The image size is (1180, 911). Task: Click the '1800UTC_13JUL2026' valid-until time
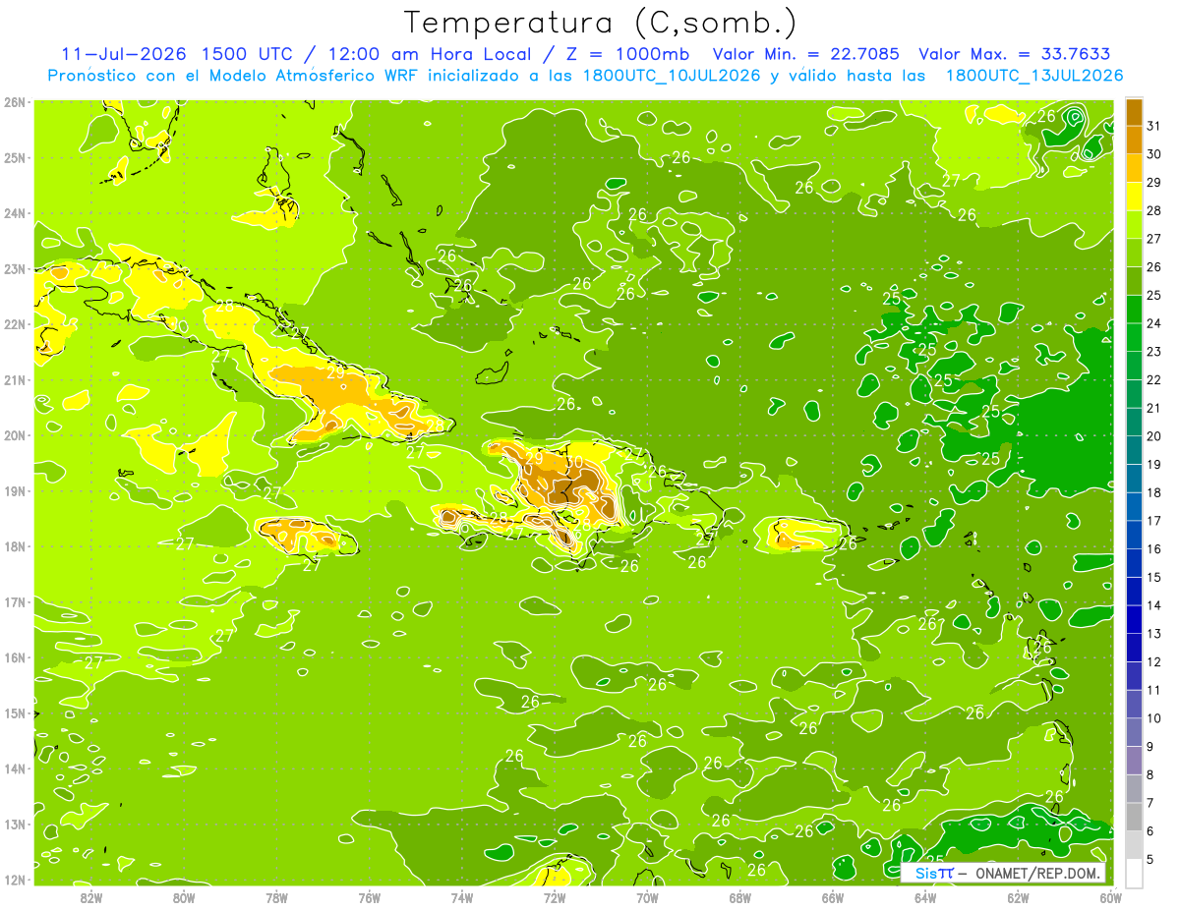tap(1034, 76)
